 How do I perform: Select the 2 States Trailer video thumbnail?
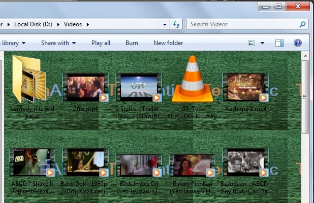click(x=139, y=88)
